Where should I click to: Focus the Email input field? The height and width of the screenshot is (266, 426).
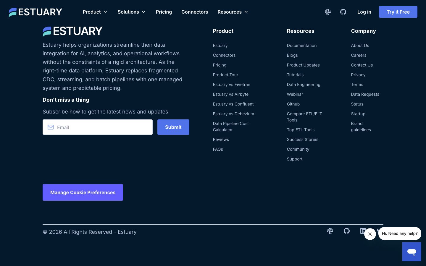pyautogui.click(x=98, y=127)
